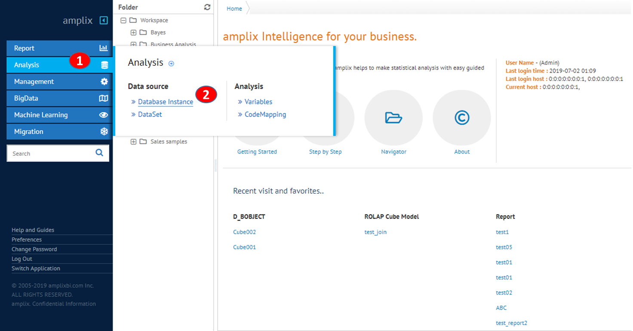Image resolution: width=633 pixels, height=331 pixels.
Task: Open the BigData menu
Action: click(26, 98)
